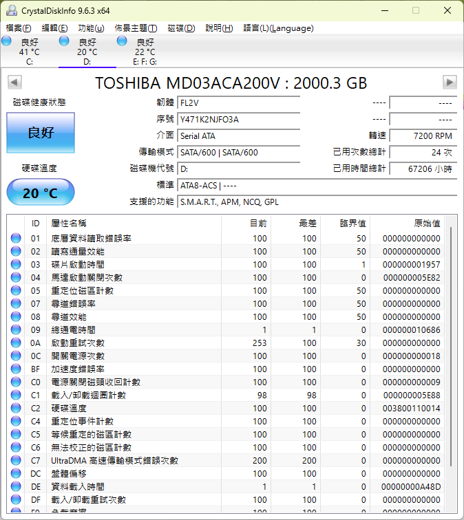Switch to E: F: G: disk tab

pyautogui.click(x=145, y=52)
